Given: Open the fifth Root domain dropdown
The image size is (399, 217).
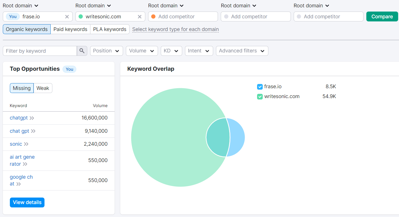Looking at the screenshot, I should pos(311,6).
